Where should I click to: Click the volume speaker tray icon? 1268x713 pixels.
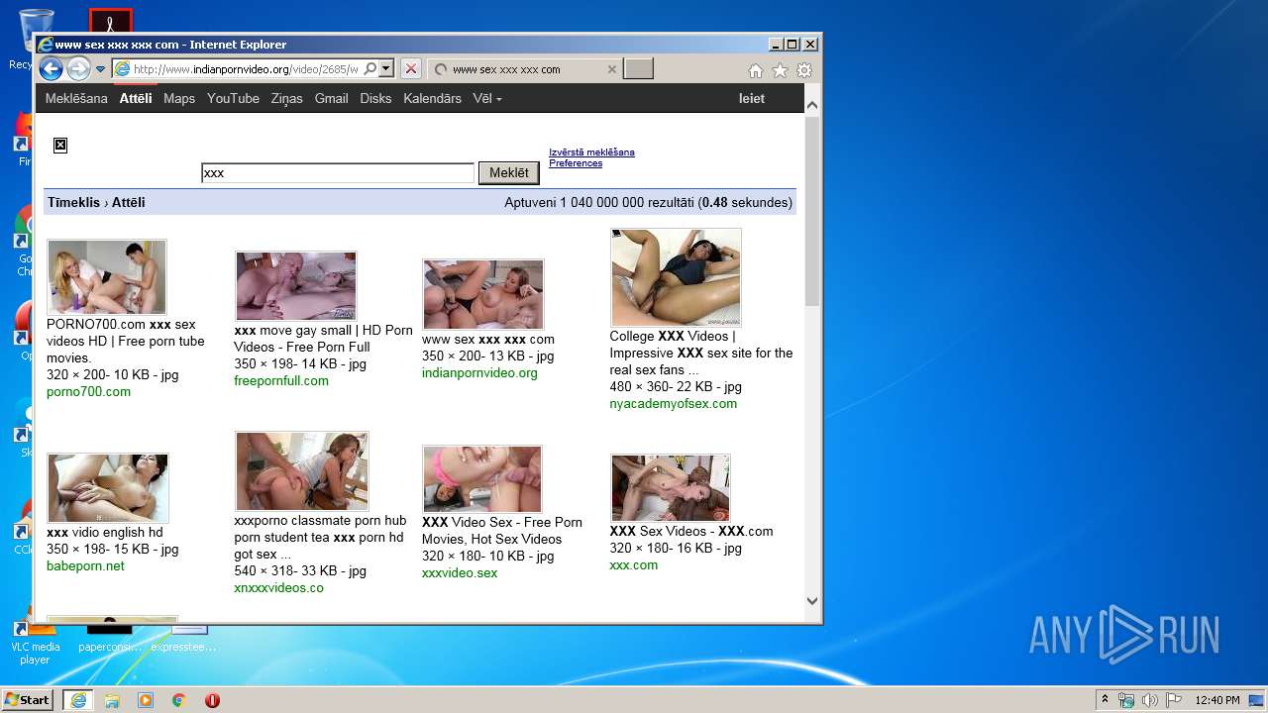pyautogui.click(x=1150, y=700)
